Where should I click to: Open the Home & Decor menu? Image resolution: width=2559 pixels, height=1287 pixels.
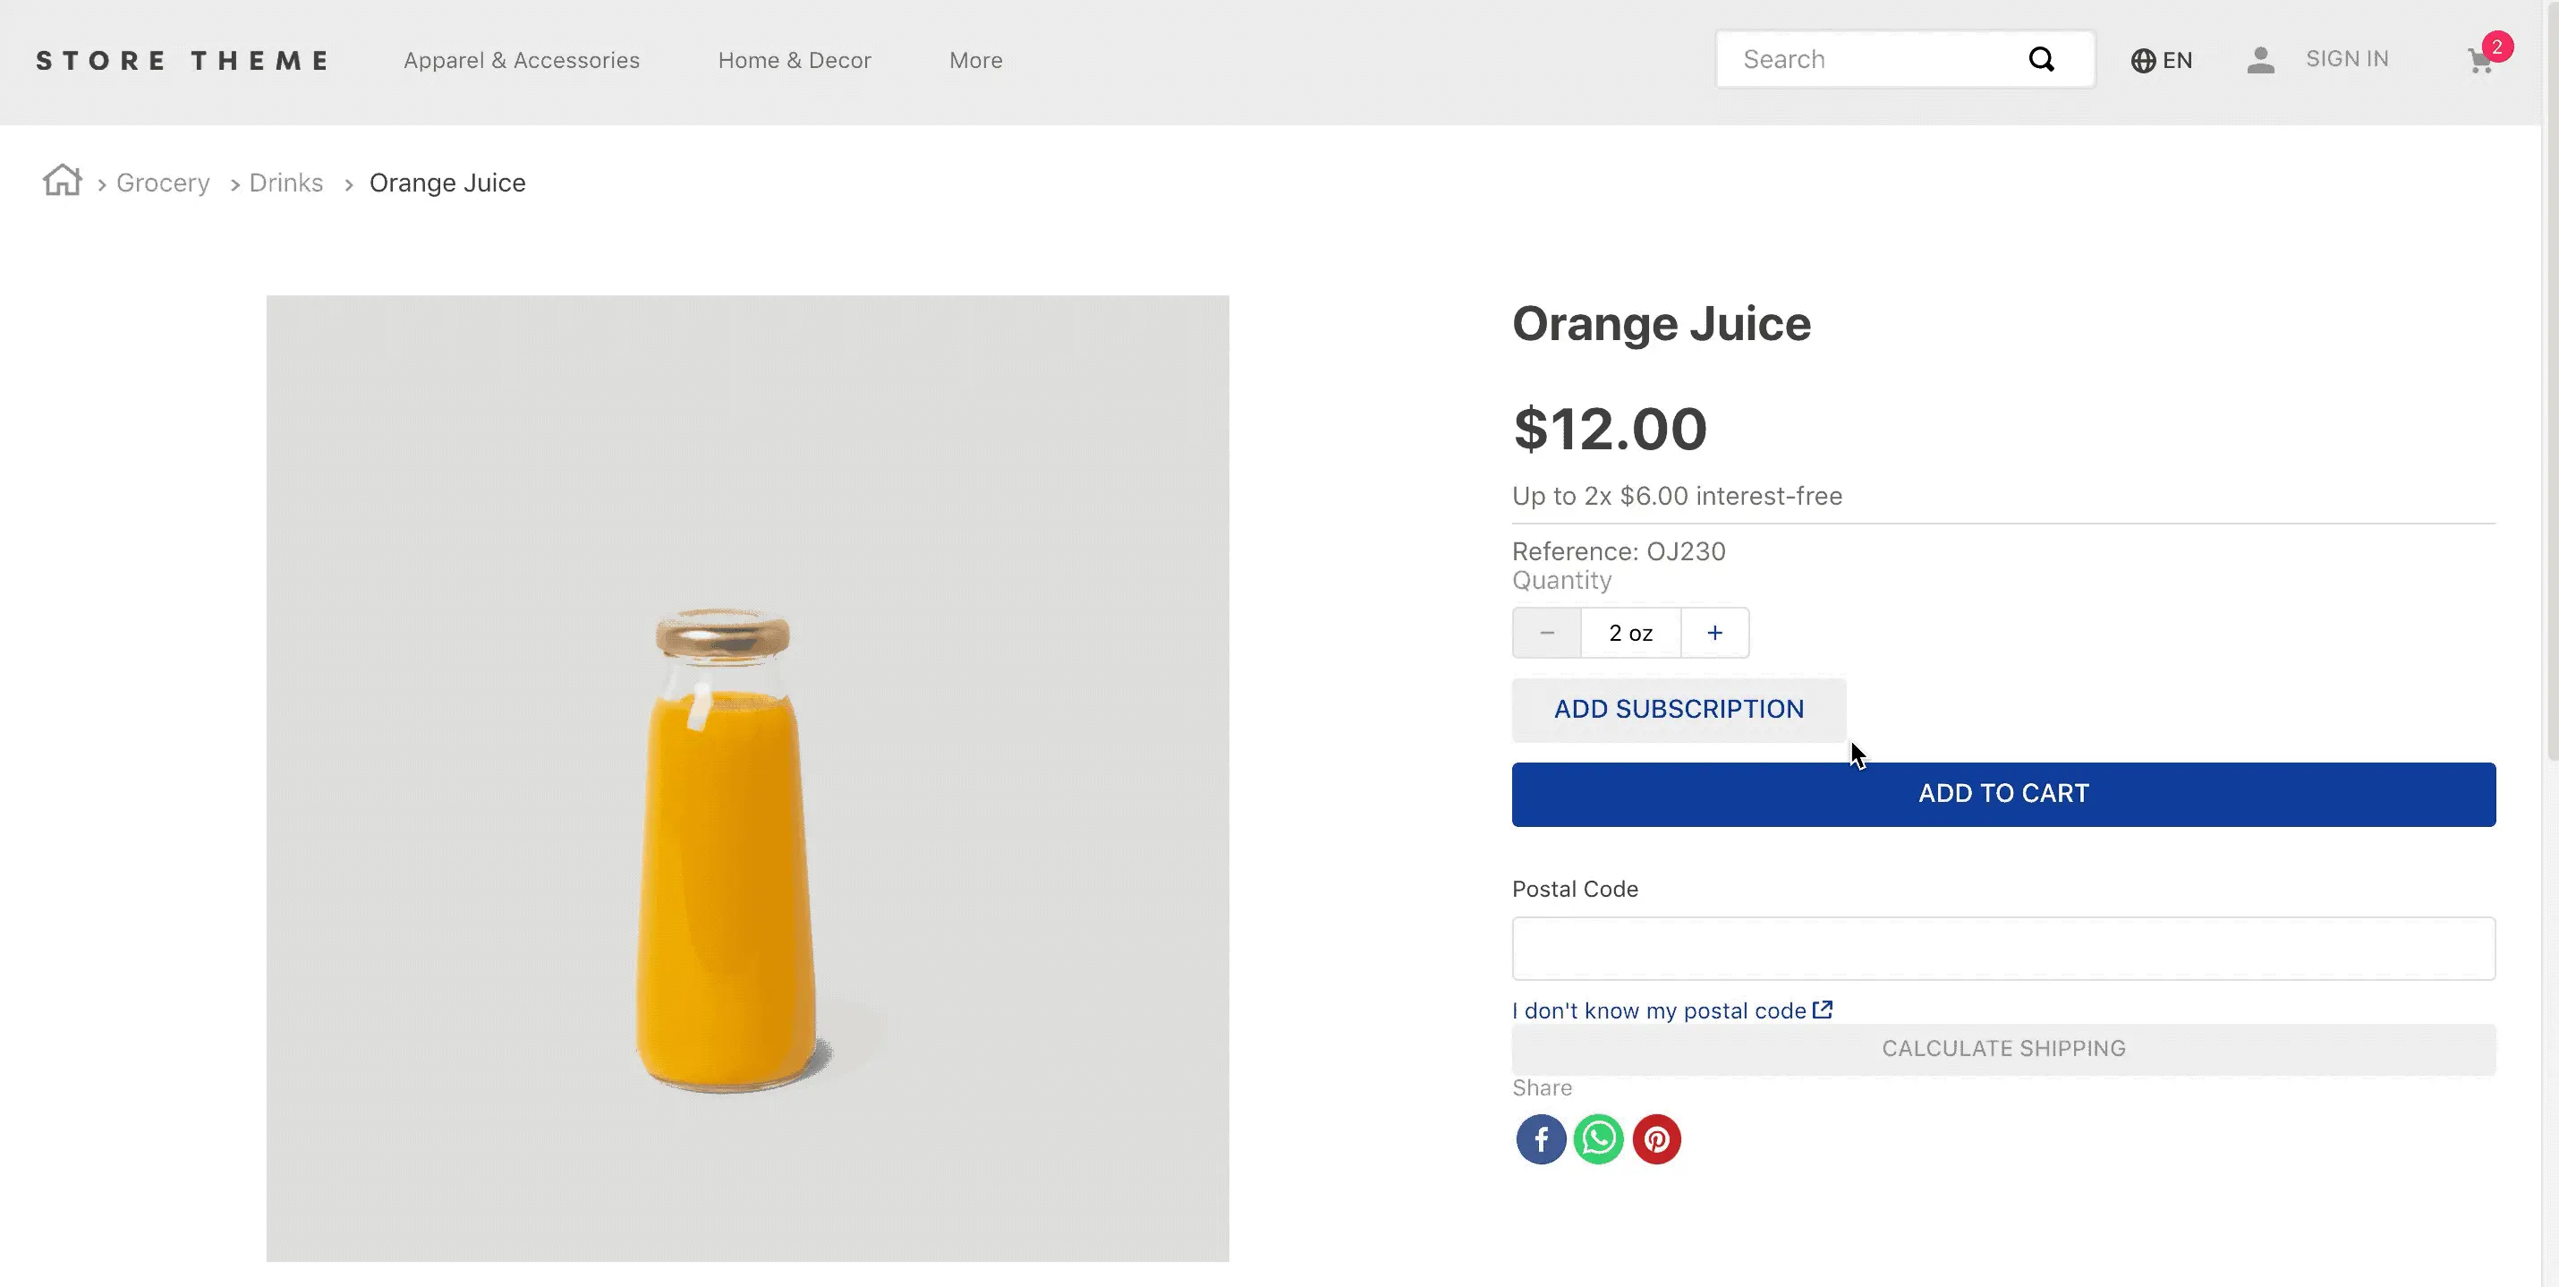tap(794, 60)
